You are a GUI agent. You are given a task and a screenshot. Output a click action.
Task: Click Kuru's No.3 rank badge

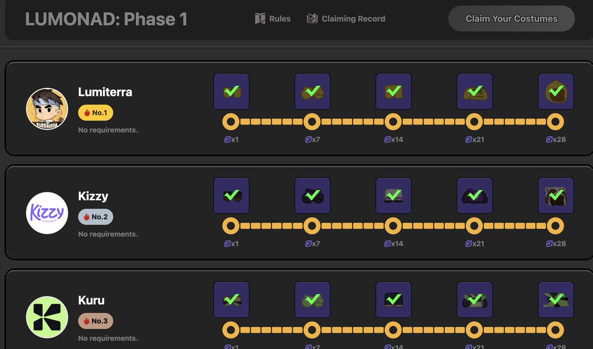tap(95, 321)
